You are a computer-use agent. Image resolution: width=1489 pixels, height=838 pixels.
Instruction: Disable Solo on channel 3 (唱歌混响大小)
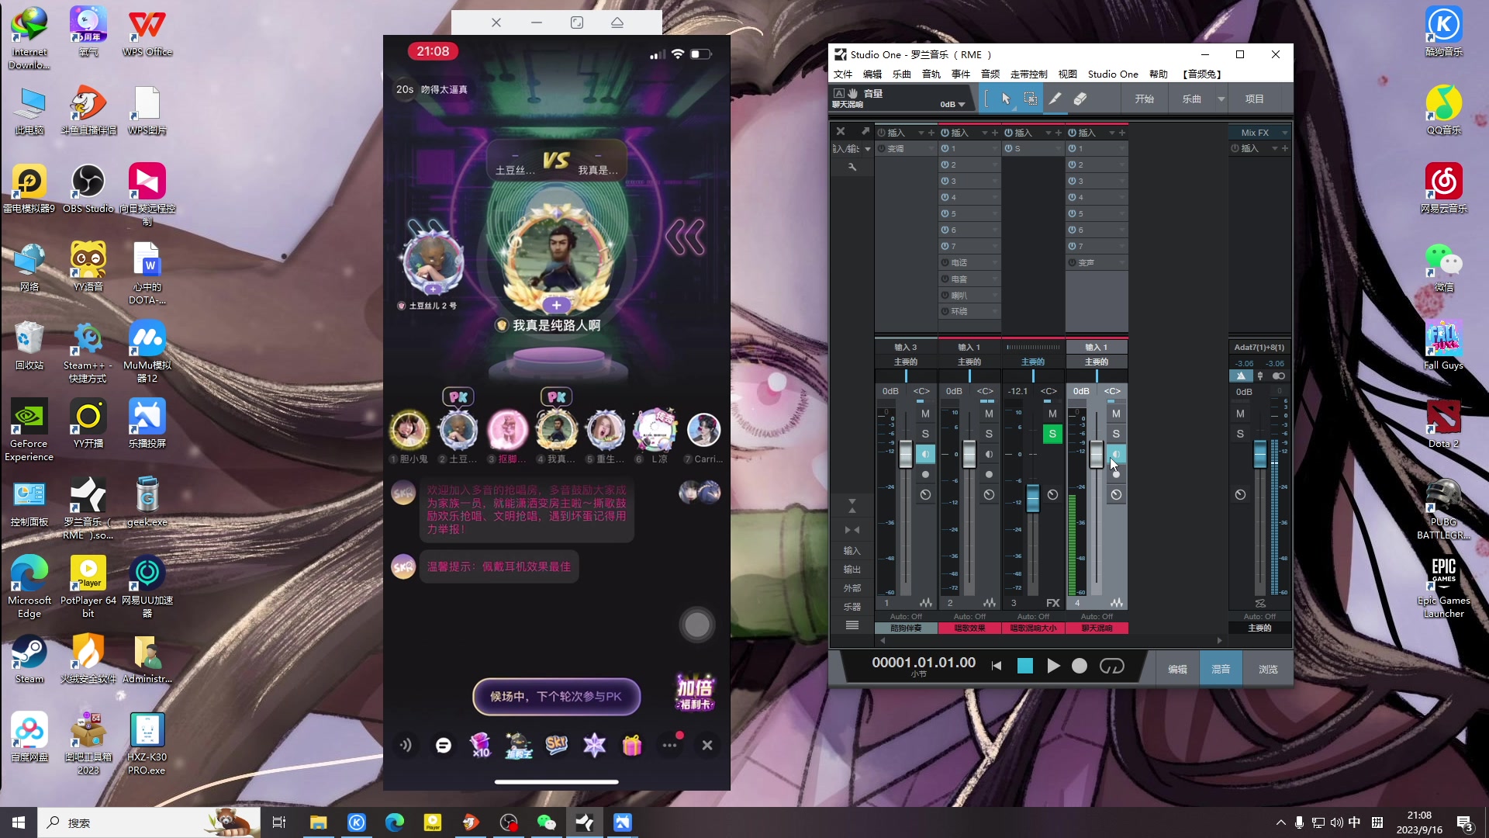click(1052, 434)
